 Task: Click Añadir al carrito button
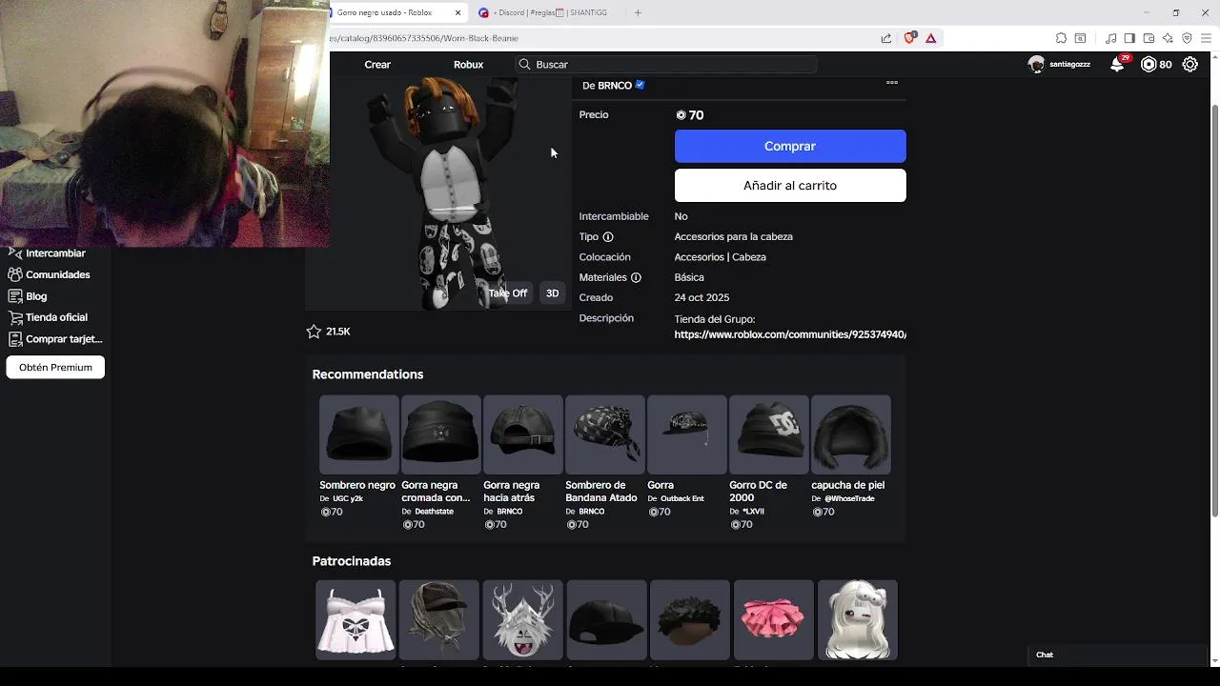(x=790, y=186)
